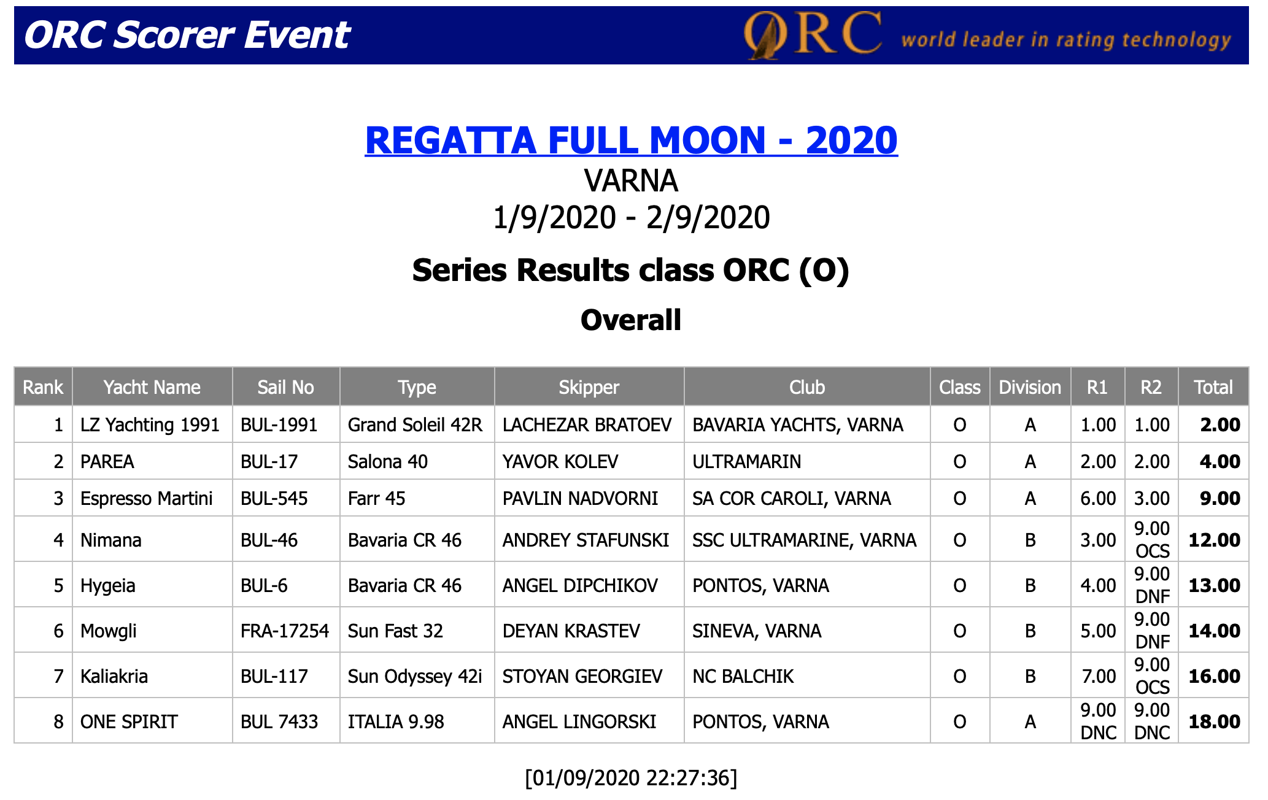The image size is (1268, 800).
Task: Click the R1 column header
Action: pos(1097,387)
